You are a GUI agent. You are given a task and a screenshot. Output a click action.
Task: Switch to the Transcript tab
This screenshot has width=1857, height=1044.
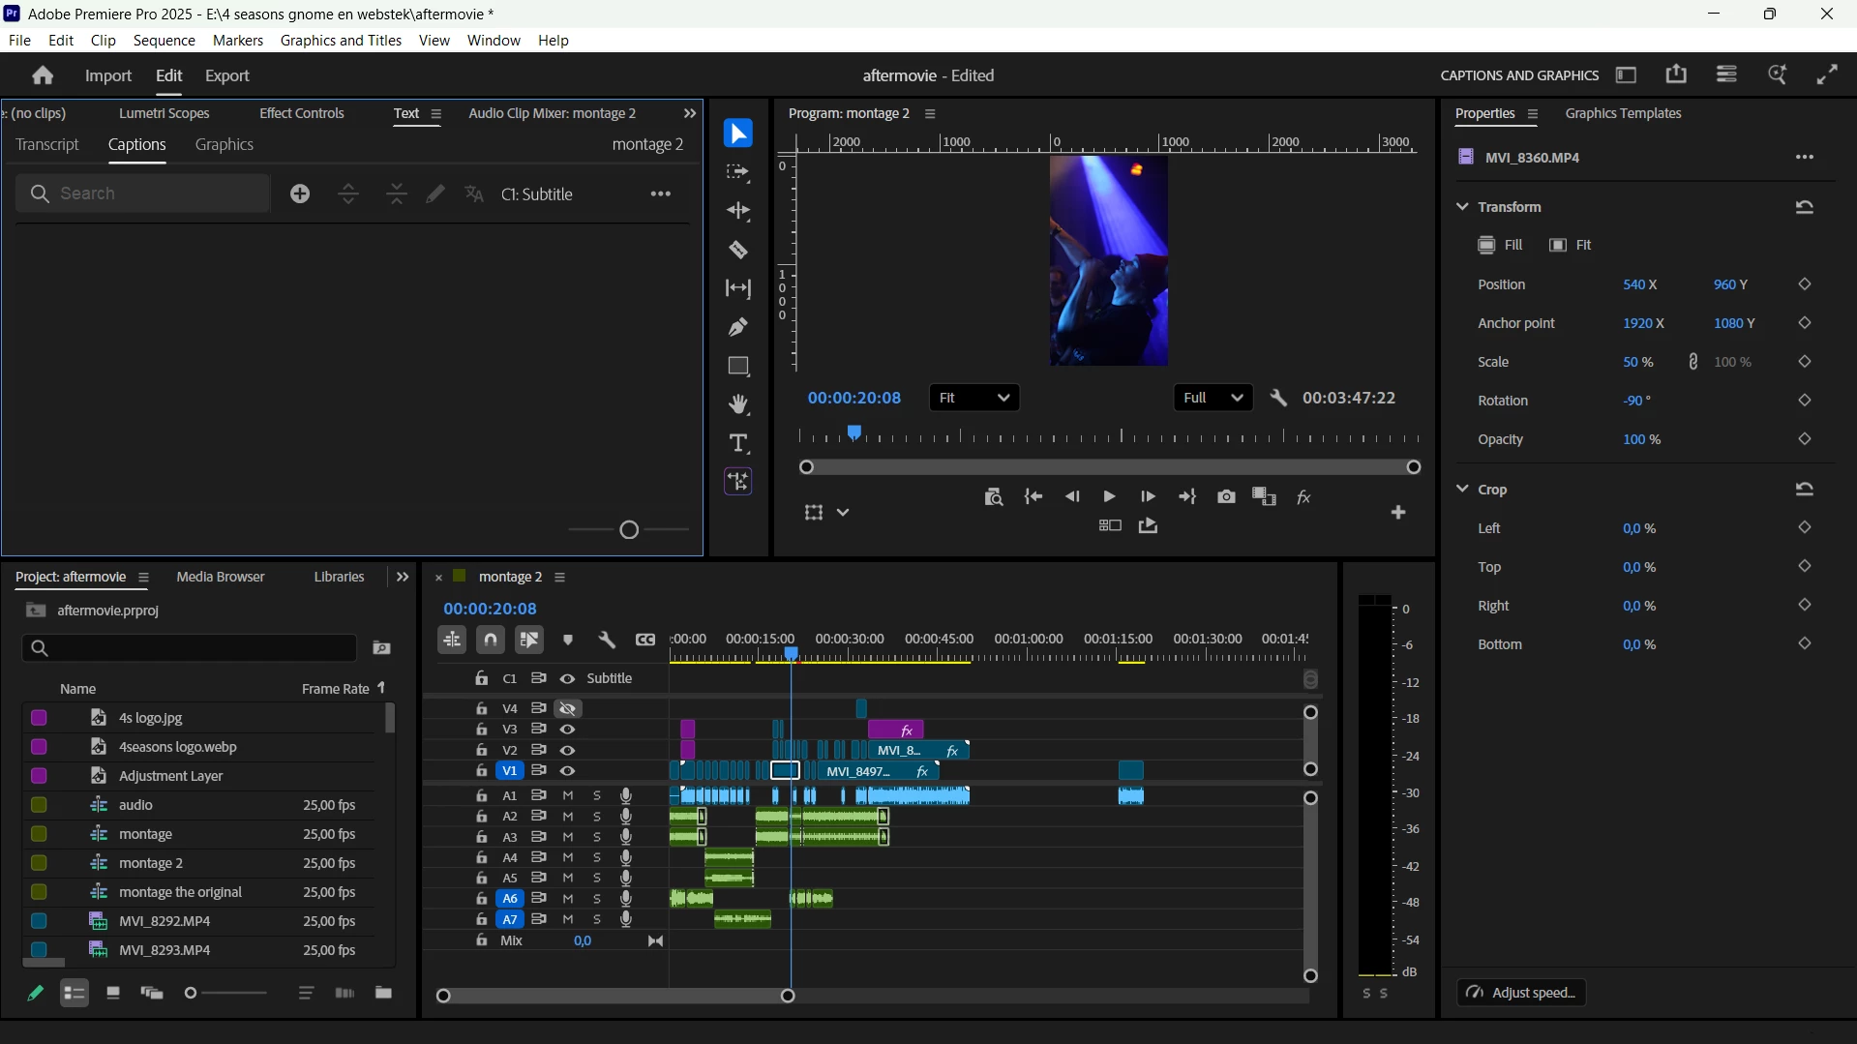(47, 145)
